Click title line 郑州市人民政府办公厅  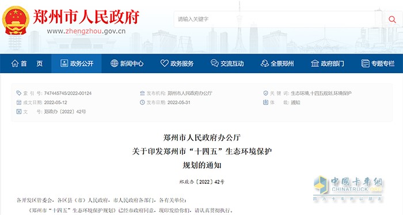(201, 138)
